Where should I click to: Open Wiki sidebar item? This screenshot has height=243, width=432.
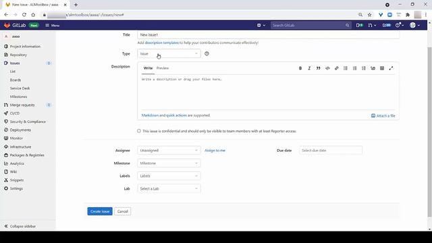tap(13, 171)
